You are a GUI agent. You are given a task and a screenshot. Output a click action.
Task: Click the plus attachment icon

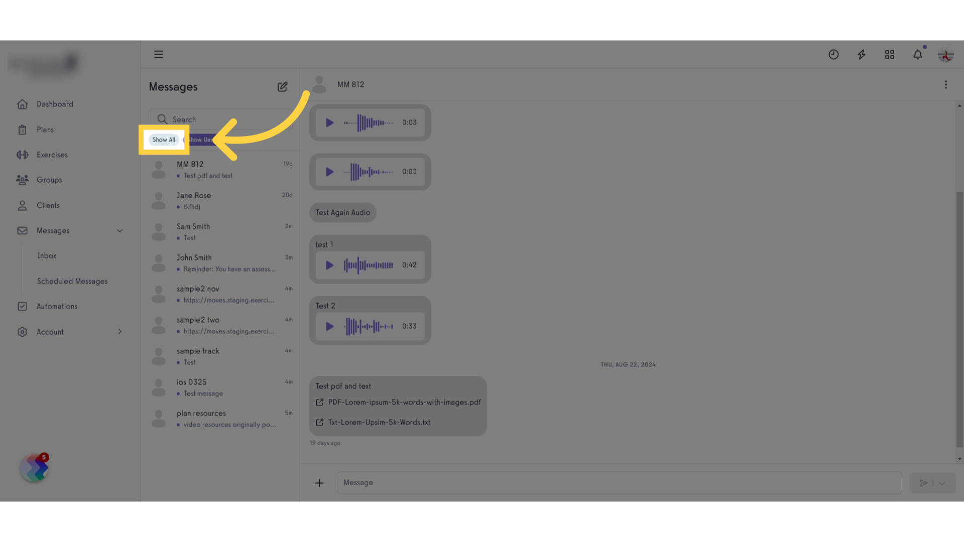click(319, 483)
